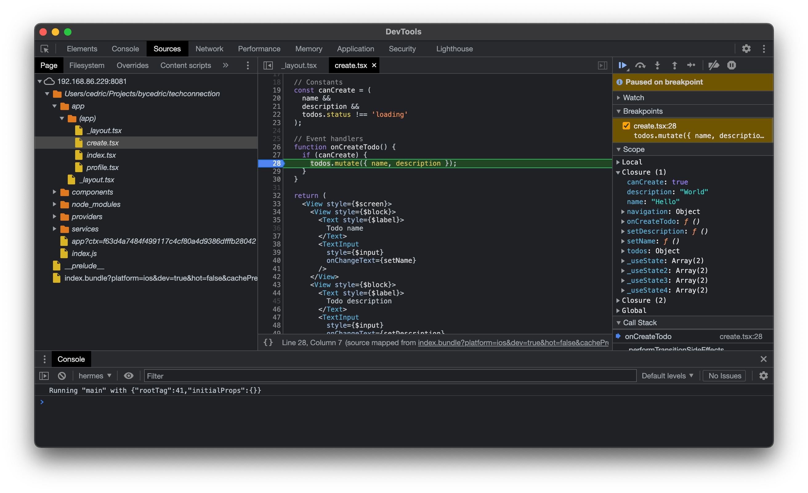This screenshot has width=808, height=493.
Task: Expand the Closure (2) scope
Action: 618,300
